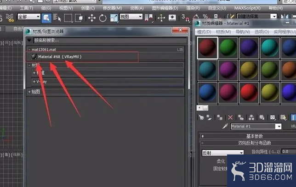Activate the Select and Scale tool
Image resolution: width=296 pixels, height=187 pixels.
click(114, 18)
